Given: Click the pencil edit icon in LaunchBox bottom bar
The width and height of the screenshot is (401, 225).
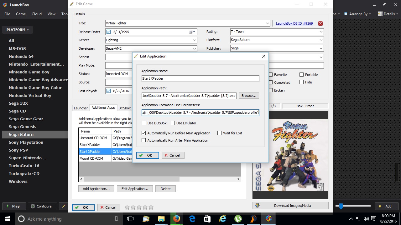Looking at the screenshot, I should [x=64, y=206].
